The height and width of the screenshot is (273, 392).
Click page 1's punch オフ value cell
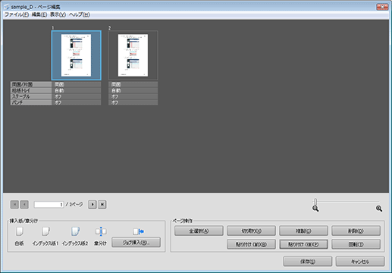pos(77,102)
